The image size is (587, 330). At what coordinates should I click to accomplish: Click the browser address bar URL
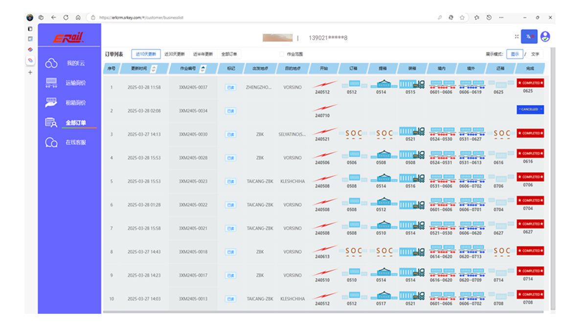coord(142,17)
